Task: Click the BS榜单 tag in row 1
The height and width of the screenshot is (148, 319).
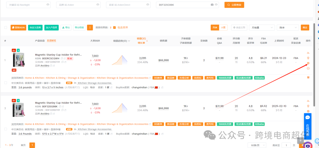Action: point(158,78)
